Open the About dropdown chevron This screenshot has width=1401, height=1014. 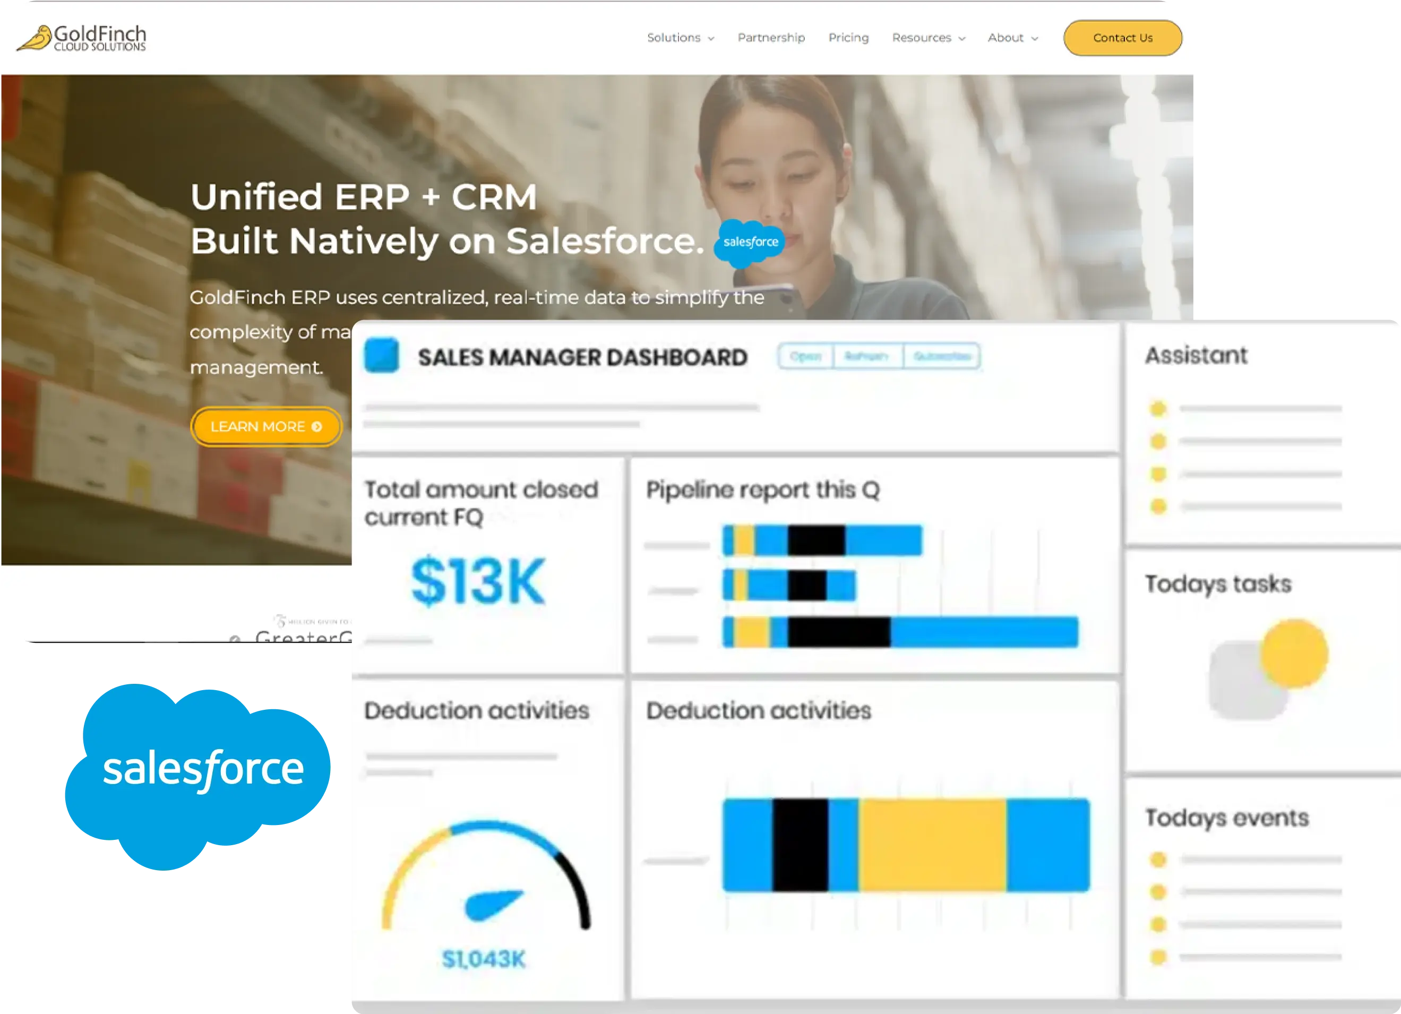(1035, 38)
